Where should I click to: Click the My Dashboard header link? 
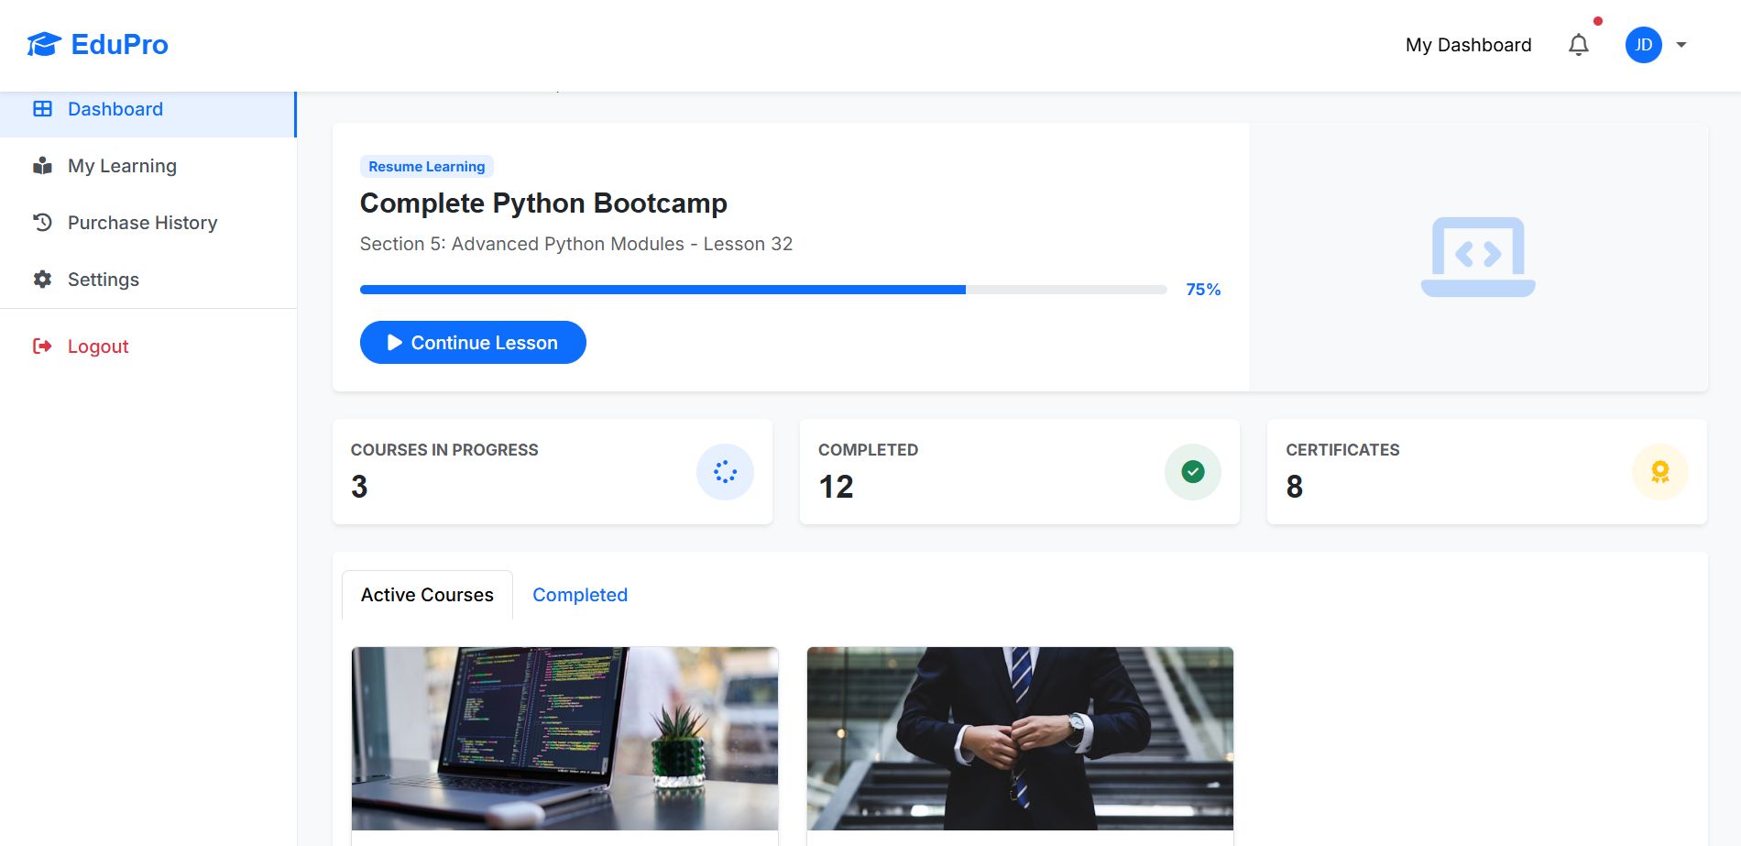coord(1468,45)
